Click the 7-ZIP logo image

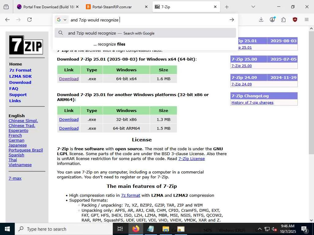point(26,45)
